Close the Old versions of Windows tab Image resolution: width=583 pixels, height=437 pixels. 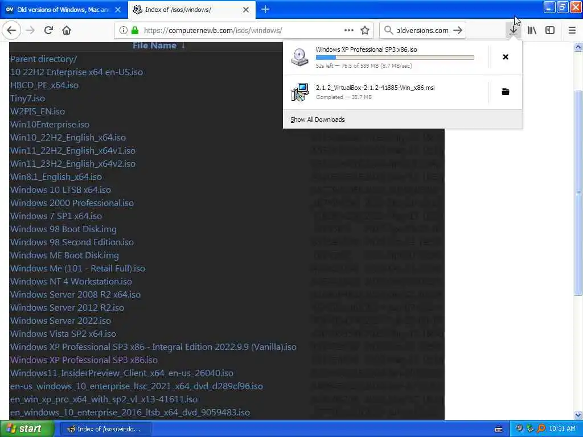[118, 10]
